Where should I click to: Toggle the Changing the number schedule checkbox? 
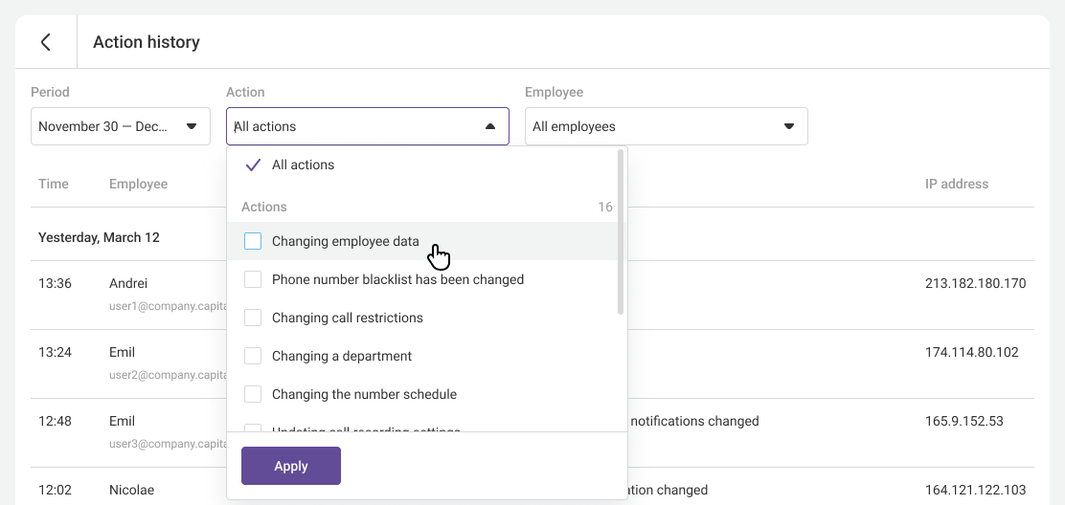pyautogui.click(x=253, y=394)
